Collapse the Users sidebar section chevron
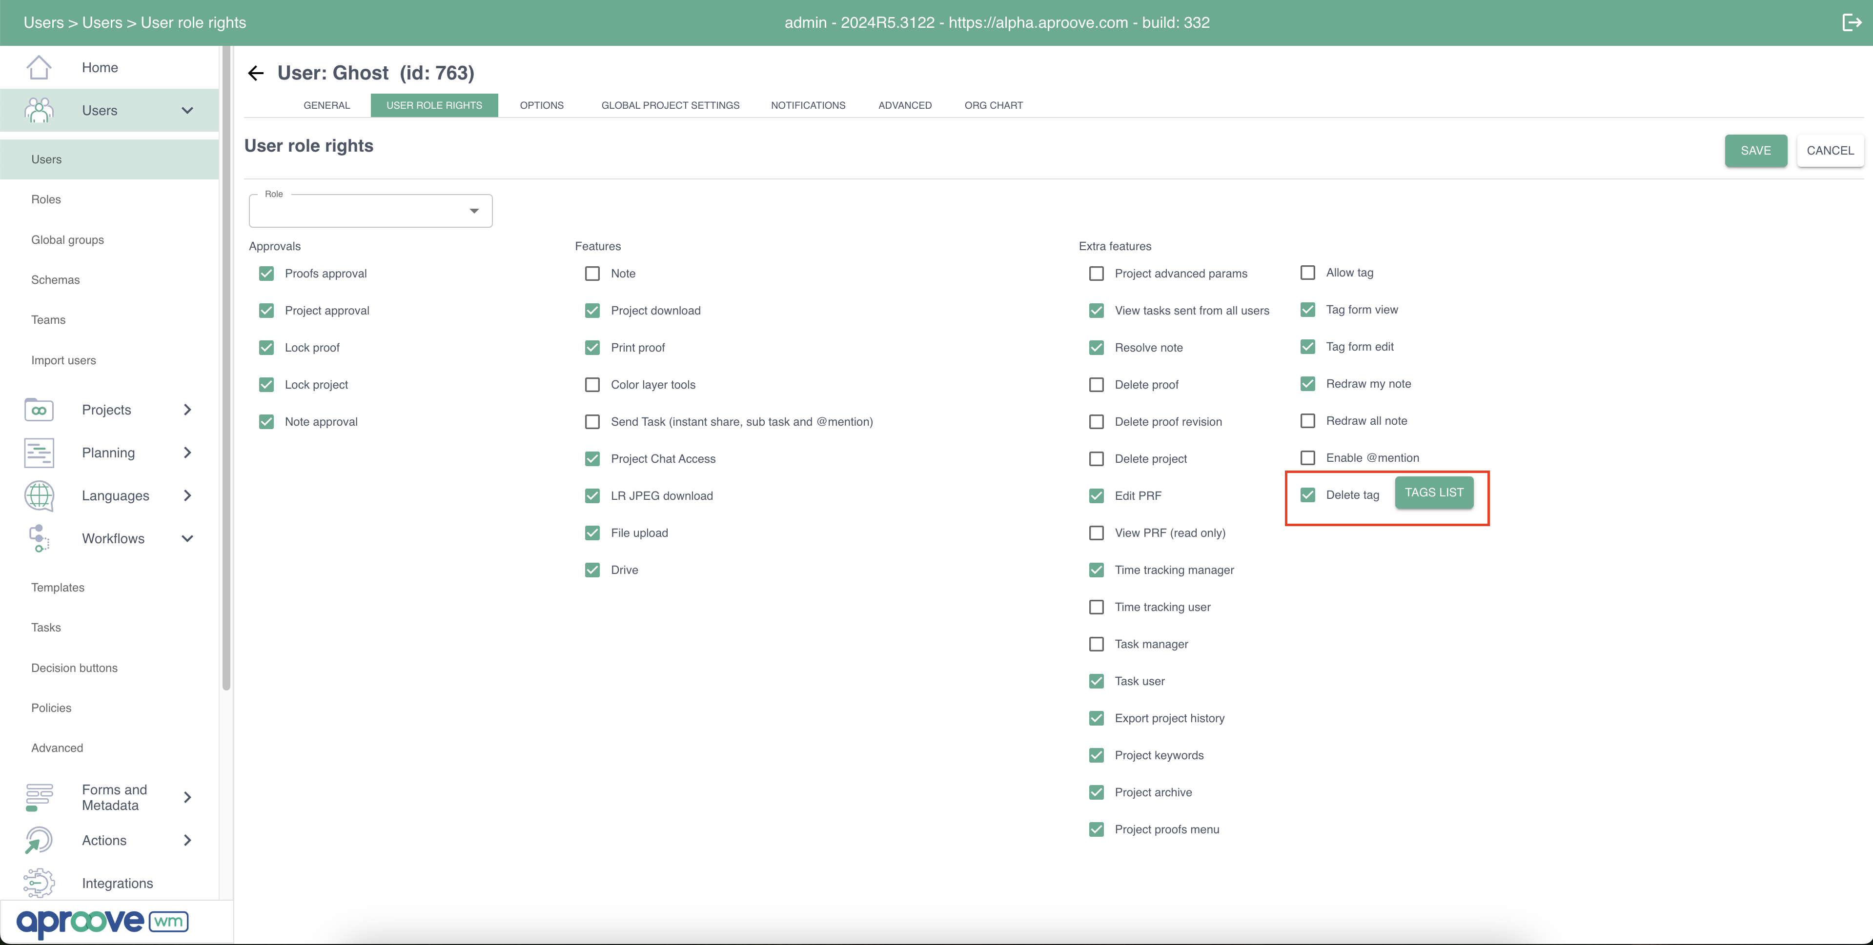Viewport: 1873px width, 945px height. pyautogui.click(x=187, y=110)
